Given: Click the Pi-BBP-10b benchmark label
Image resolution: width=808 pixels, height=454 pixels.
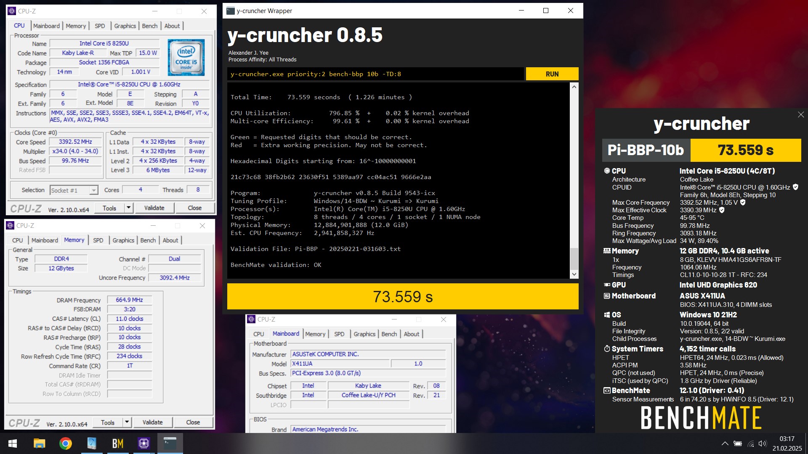Looking at the screenshot, I should pyautogui.click(x=646, y=150).
